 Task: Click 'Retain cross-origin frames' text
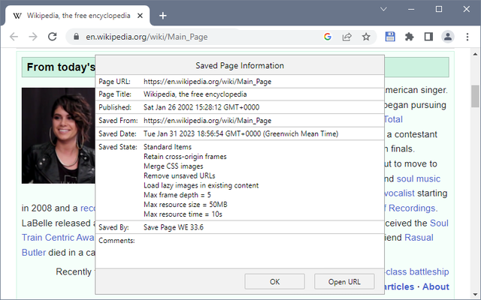[x=185, y=157]
